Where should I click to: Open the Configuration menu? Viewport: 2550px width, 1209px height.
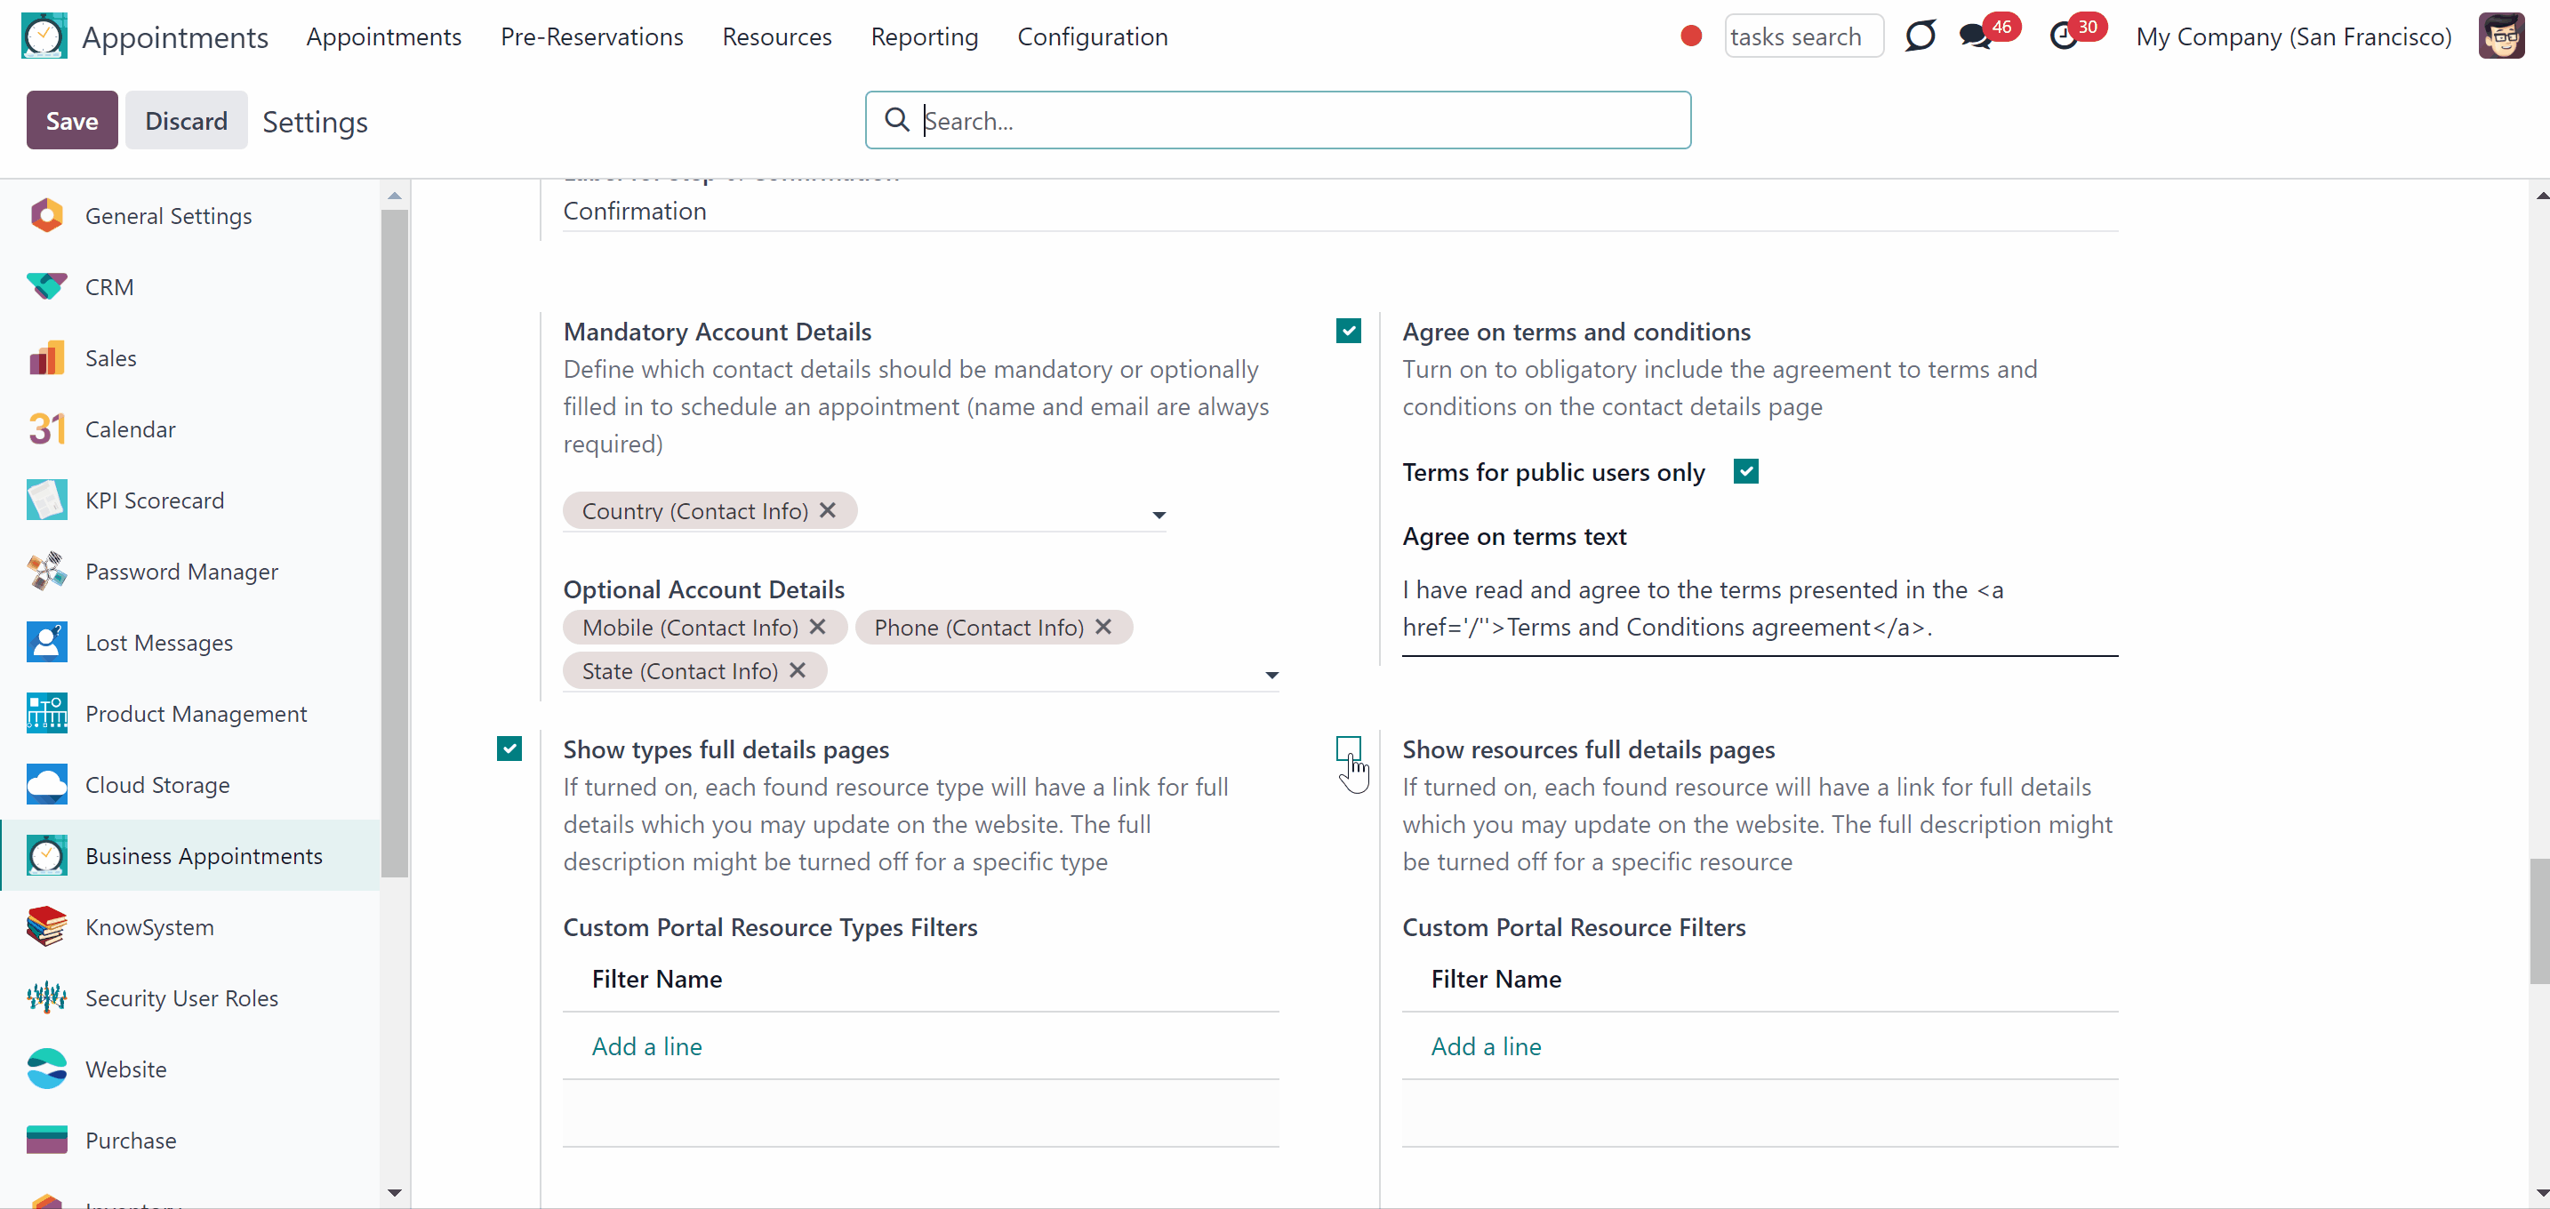pyautogui.click(x=1093, y=36)
